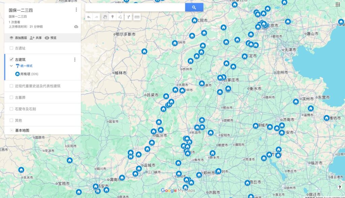
Task: Expand the 基本地图 base map dropdown
Action: pyautogui.click(x=11, y=130)
